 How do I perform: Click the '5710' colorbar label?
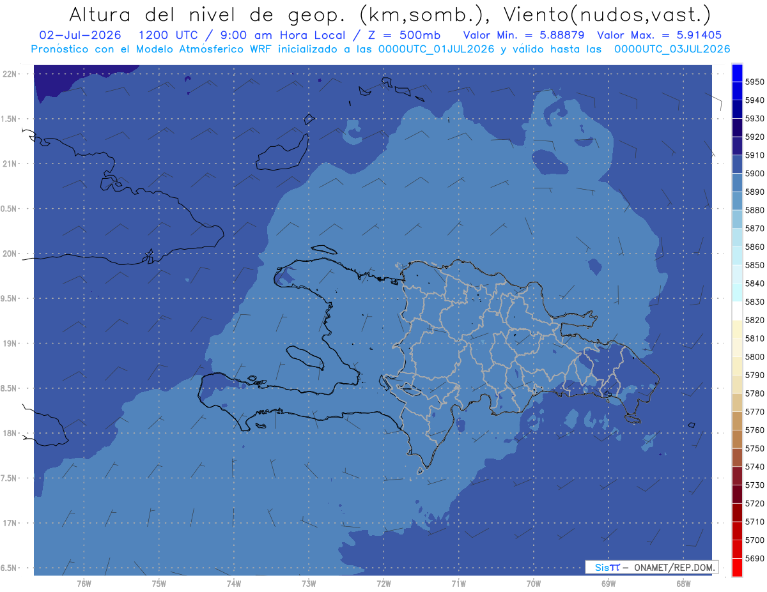[754, 522]
